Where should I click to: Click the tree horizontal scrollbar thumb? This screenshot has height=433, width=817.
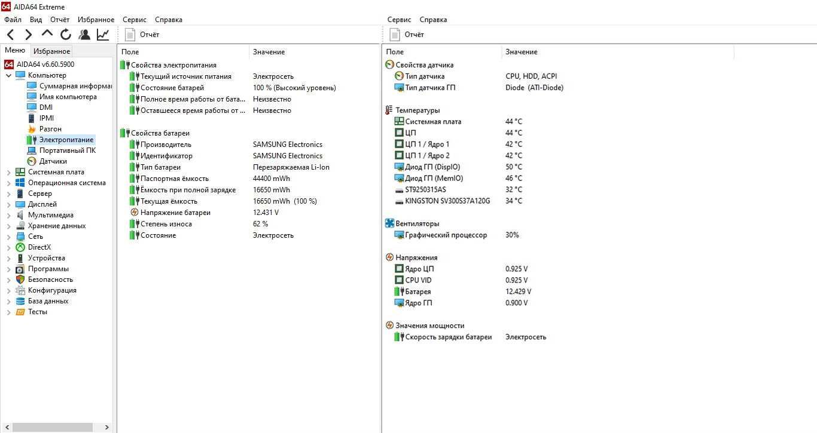[x=53, y=427]
